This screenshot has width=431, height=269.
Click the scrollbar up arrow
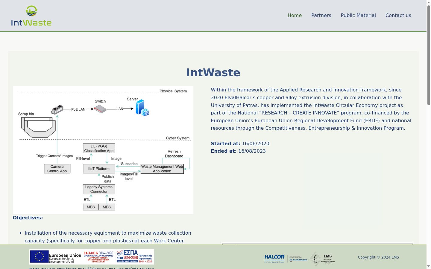(429, 2)
